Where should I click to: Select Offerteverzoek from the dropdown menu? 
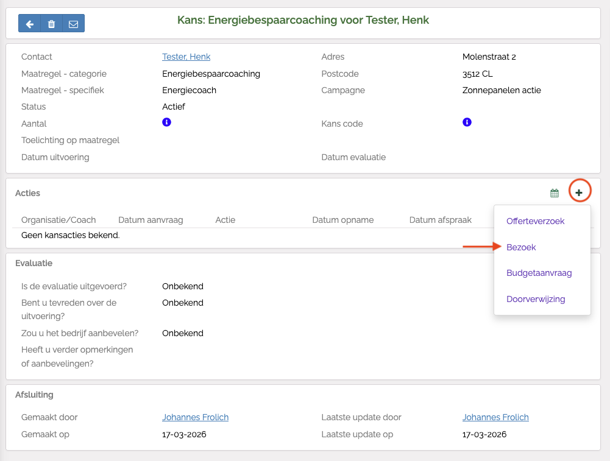[x=535, y=221]
